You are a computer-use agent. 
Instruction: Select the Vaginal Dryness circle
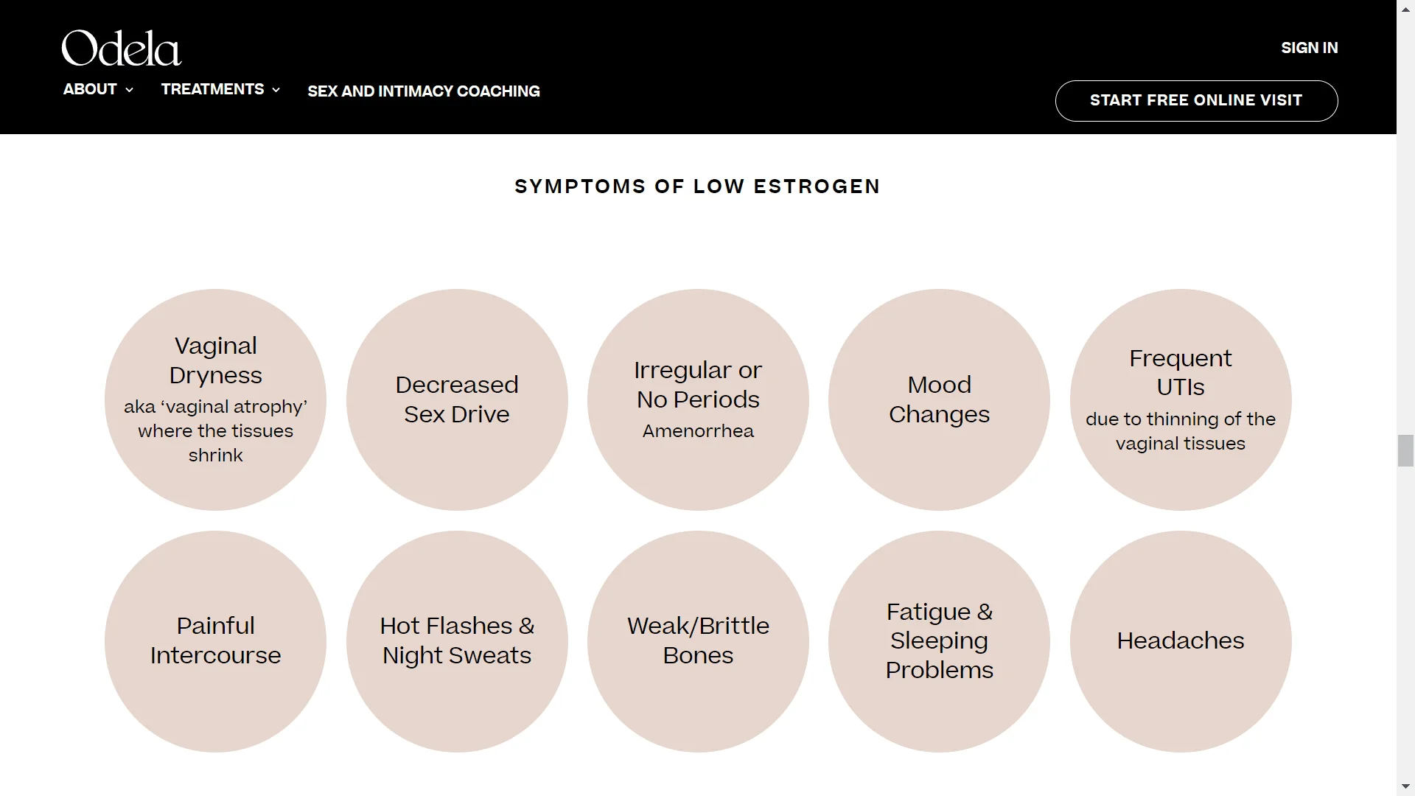coord(216,399)
